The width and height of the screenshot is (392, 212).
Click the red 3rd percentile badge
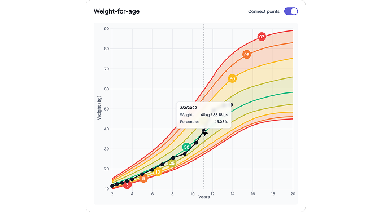click(127, 184)
